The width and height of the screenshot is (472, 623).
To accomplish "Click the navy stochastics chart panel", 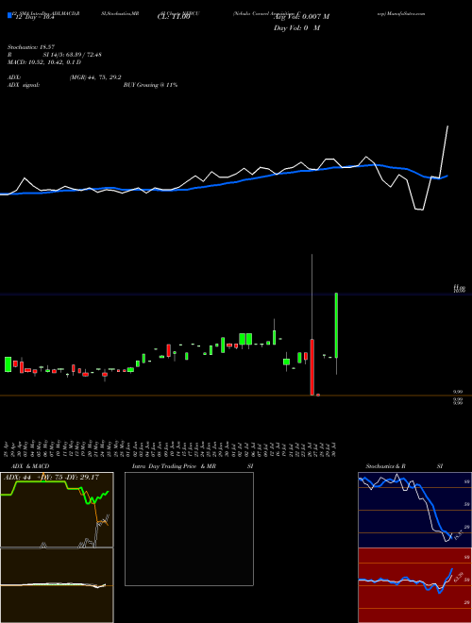I will click(414, 510).
